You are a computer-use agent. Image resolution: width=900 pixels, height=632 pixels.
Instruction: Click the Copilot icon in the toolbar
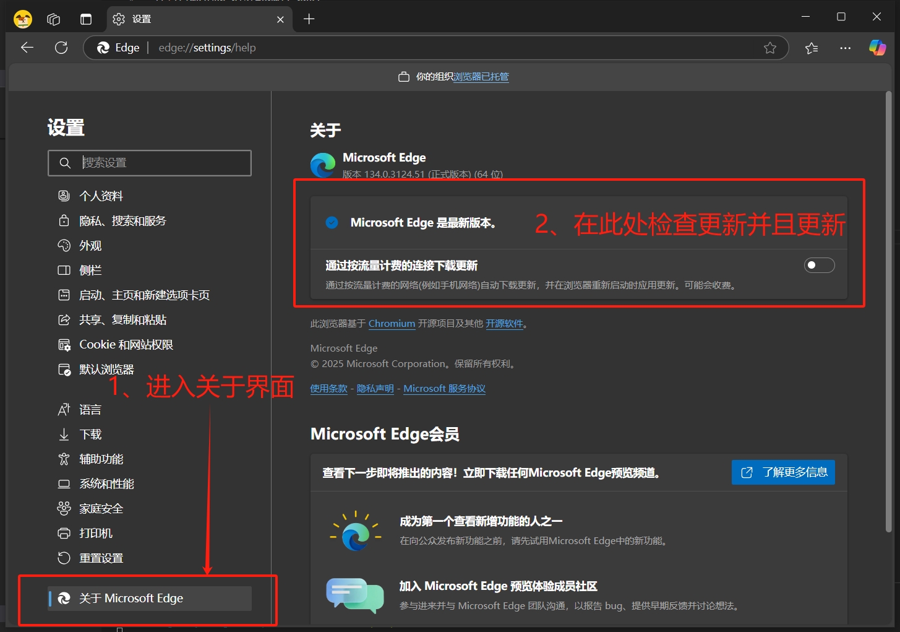pos(877,48)
